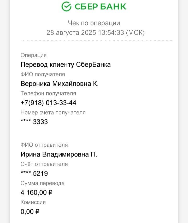Viewport: 188px width, 223px height.
Task: Click the Телефон получателя label
Action: click(x=48, y=93)
